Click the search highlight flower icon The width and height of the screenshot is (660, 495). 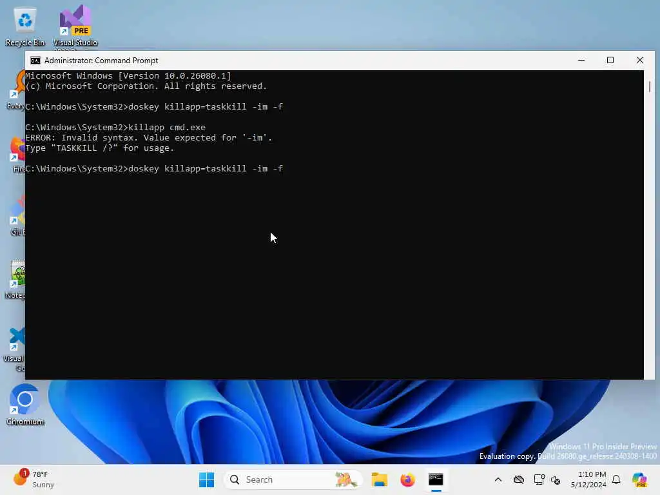[346, 480]
